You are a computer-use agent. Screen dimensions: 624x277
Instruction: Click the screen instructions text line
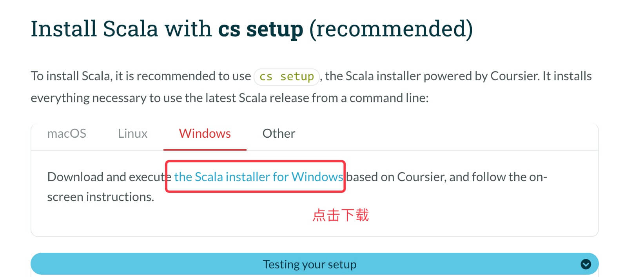[x=100, y=197]
